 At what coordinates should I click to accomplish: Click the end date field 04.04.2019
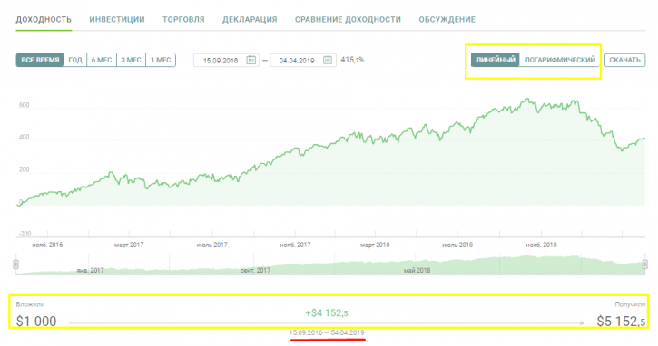(x=303, y=61)
